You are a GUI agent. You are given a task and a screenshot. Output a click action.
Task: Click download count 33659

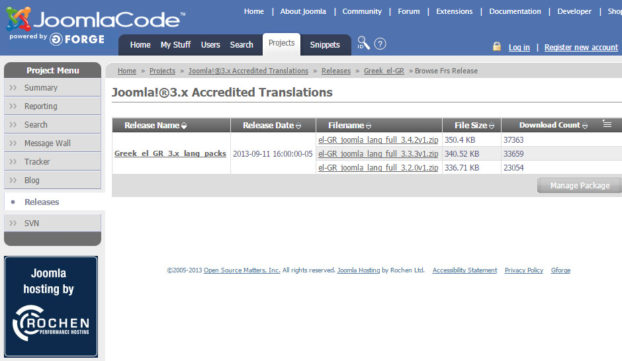point(513,154)
